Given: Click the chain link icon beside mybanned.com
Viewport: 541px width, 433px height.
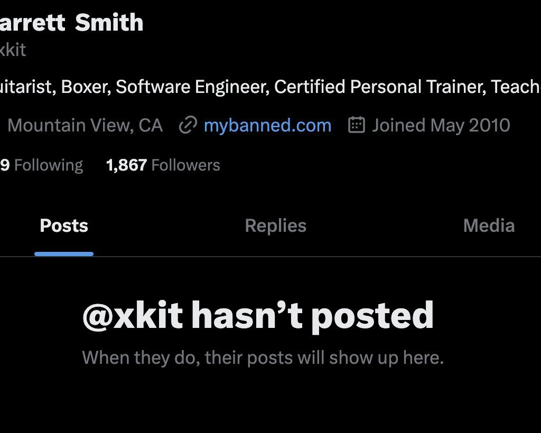Looking at the screenshot, I should pos(188,126).
